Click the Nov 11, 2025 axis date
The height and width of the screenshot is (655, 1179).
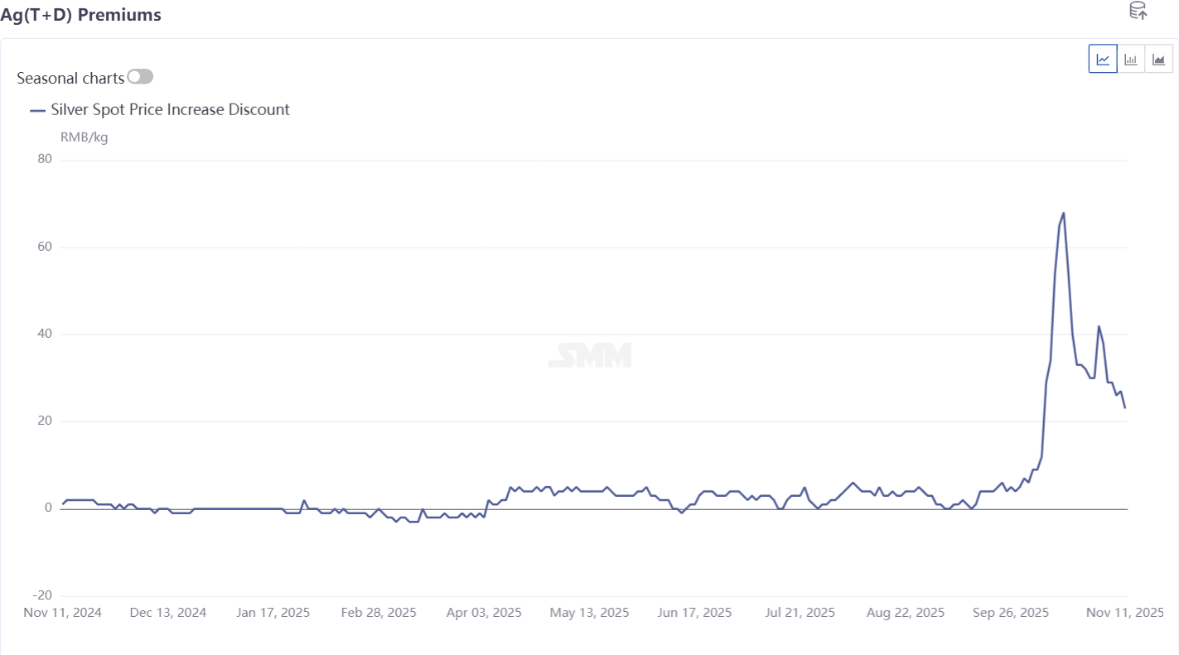pos(1124,613)
